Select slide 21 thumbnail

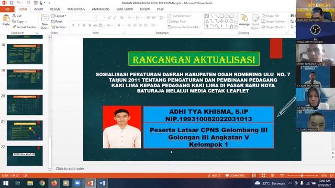pos(25,131)
